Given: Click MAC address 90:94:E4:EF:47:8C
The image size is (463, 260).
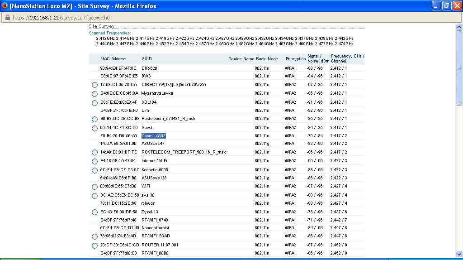Looking at the screenshot, I should [118, 68].
